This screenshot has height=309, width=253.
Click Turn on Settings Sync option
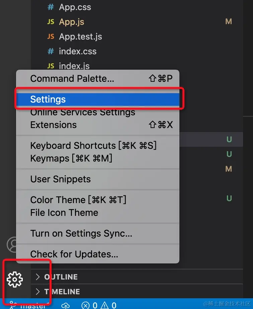tap(81, 233)
